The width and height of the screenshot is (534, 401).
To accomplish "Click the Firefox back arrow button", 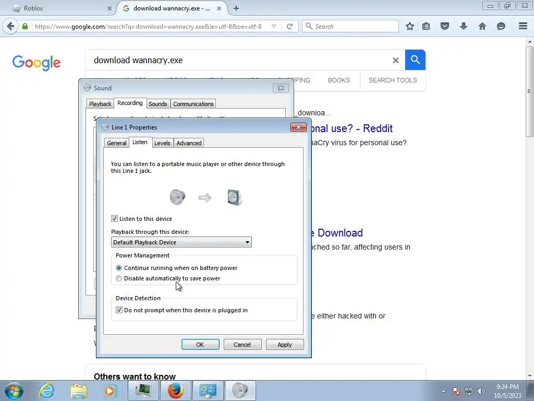I will tap(10, 26).
